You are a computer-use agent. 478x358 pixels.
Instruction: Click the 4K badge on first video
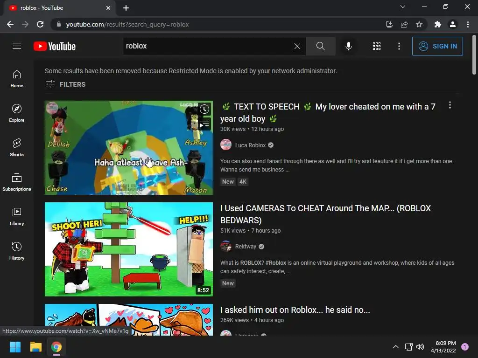(x=243, y=182)
